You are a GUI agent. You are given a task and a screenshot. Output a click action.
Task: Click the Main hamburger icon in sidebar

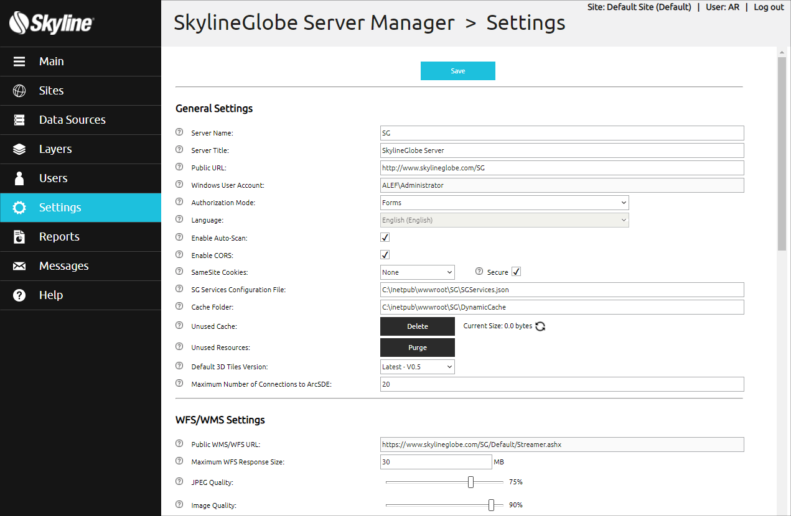19,62
